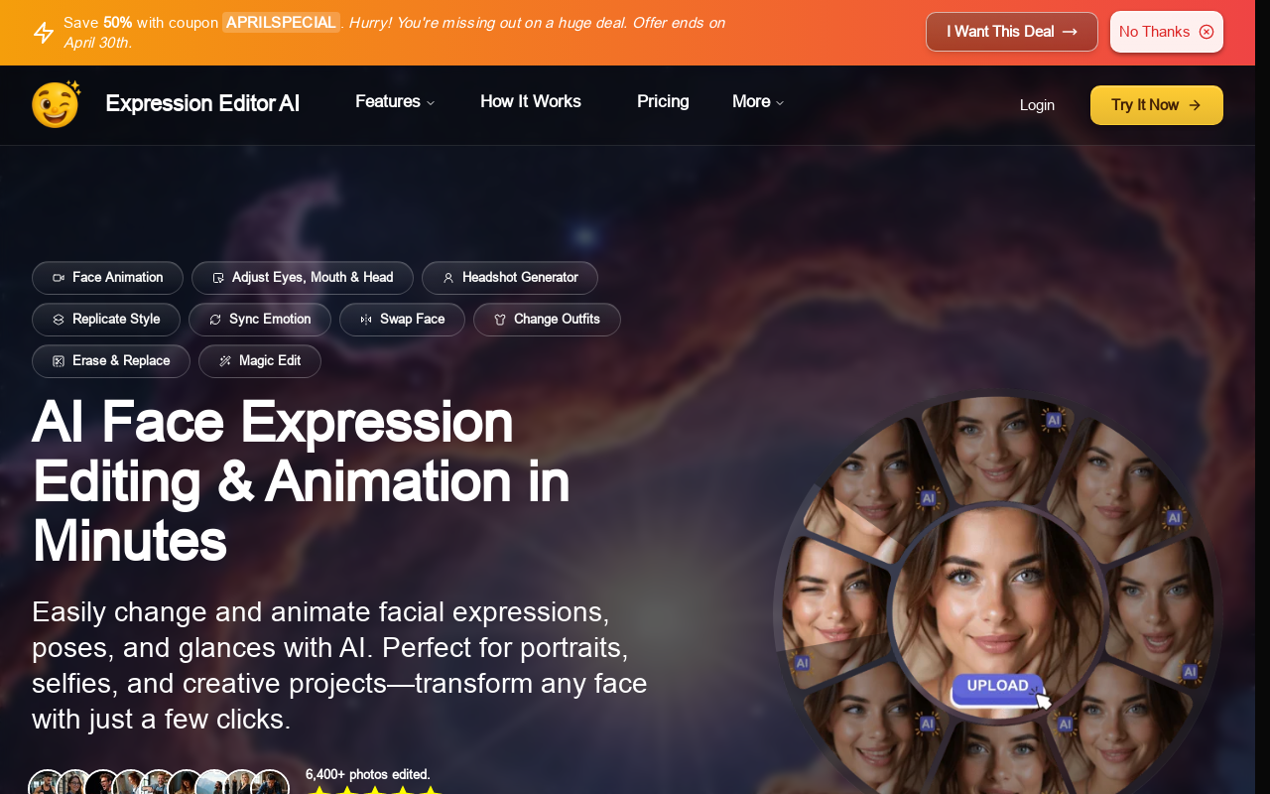Click the heading 'AI Face Expression Editing & Animation in Minutes'

(x=302, y=481)
